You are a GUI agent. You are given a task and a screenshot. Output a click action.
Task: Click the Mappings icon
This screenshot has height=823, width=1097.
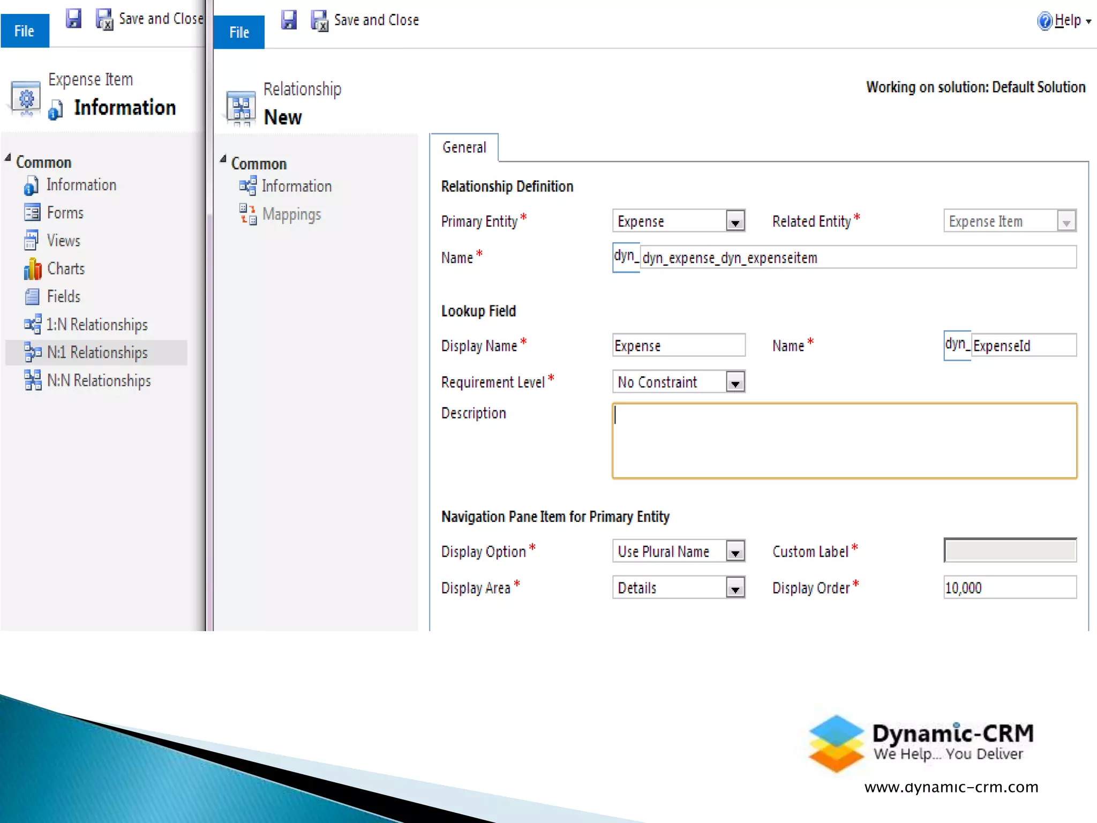pos(248,214)
